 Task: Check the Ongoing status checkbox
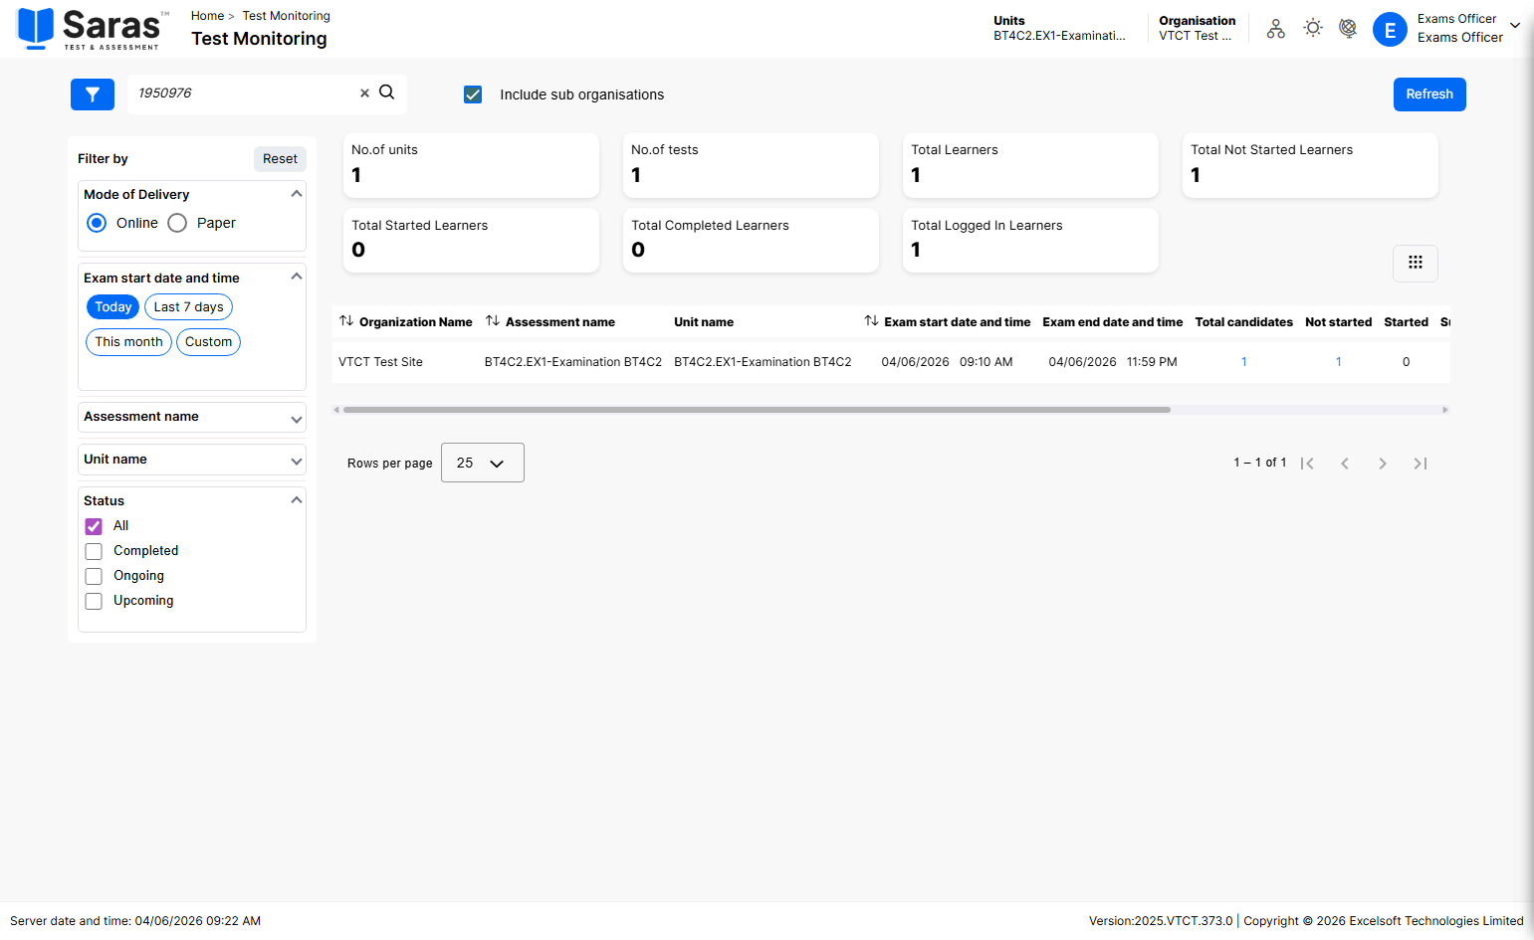[94, 576]
